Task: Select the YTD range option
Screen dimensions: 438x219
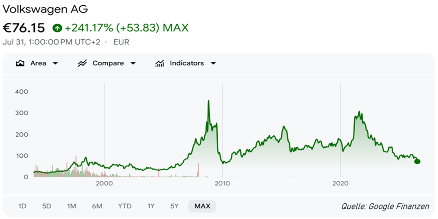Action: (x=124, y=206)
